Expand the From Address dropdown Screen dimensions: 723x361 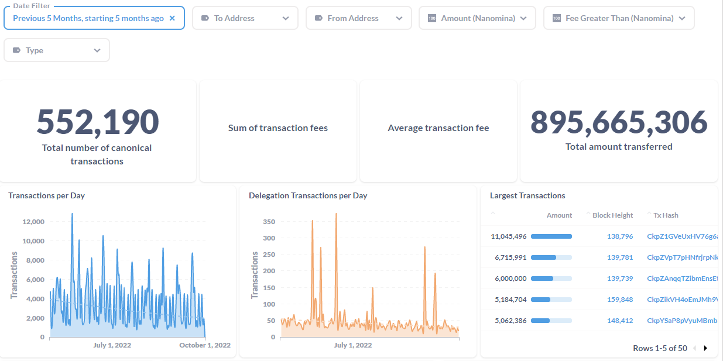tap(400, 18)
